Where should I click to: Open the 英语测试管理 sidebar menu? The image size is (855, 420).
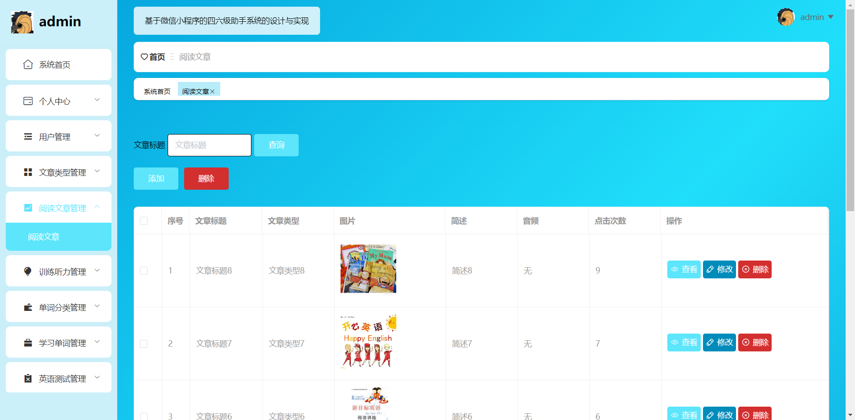tap(58, 378)
